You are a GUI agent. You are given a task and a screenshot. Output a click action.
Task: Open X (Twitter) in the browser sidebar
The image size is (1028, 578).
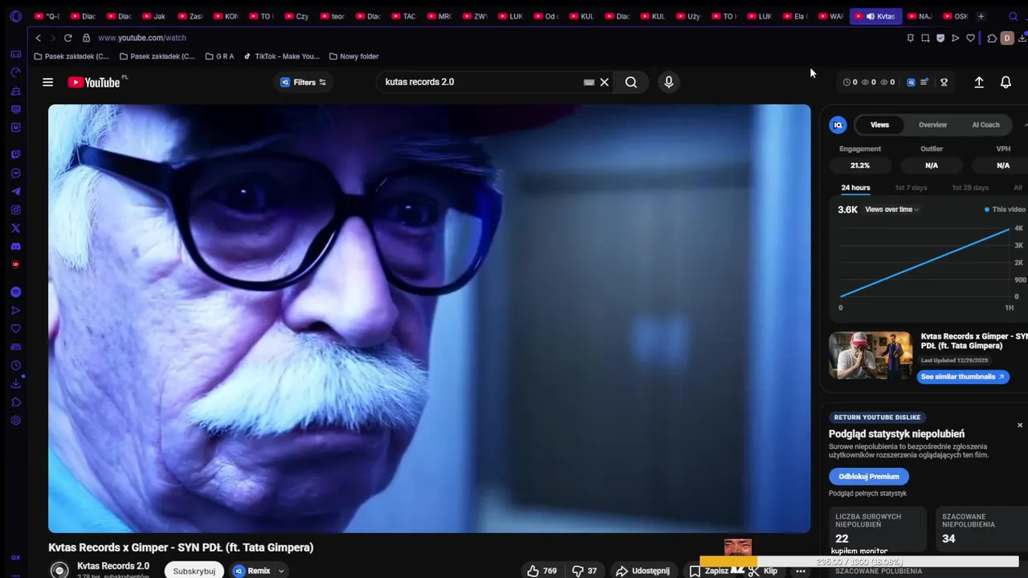click(15, 228)
